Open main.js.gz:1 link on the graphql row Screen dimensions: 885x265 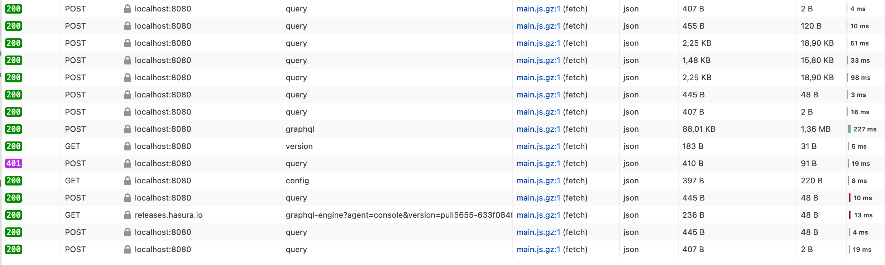[x=538, y=129]
